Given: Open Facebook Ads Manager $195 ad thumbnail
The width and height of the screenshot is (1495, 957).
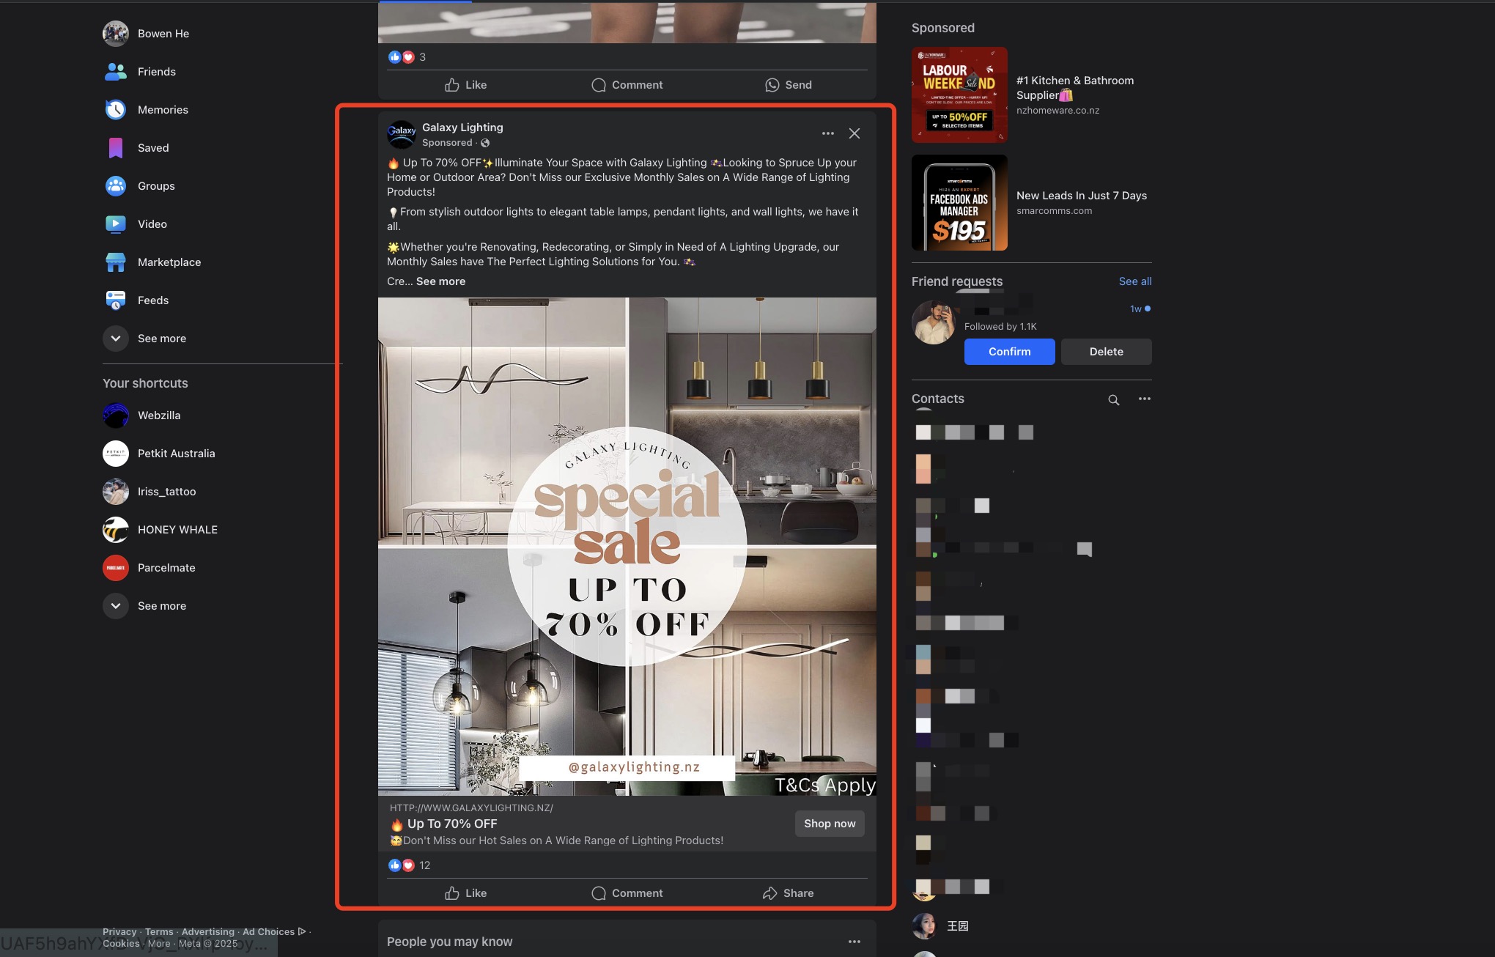Looking at the screenshot, I should pos(959,203).
